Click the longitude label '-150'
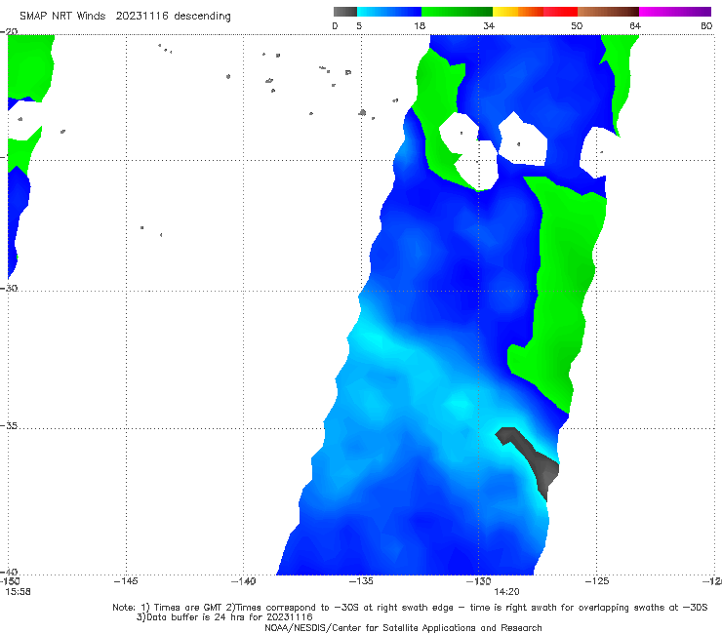This screenshot has width=722, height=634. click(10, 581)
